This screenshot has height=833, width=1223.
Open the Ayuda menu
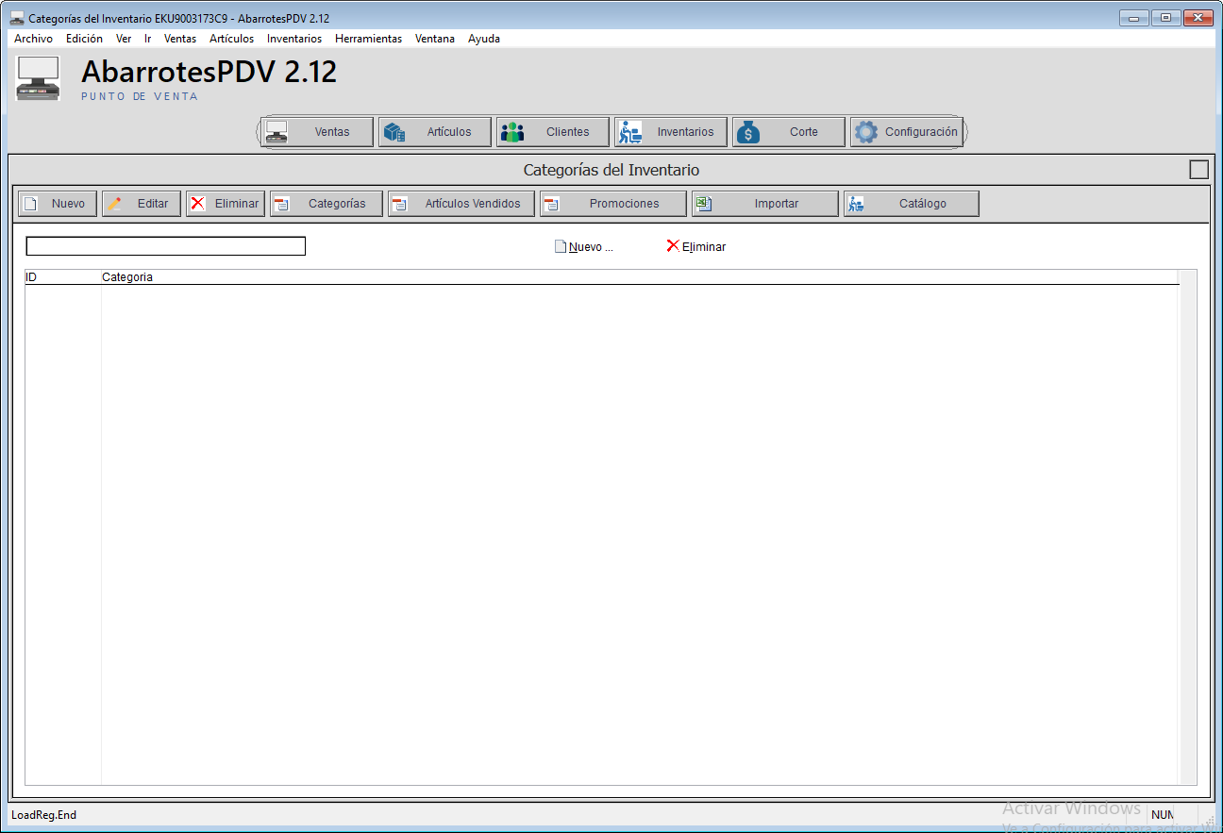[484, 39]
